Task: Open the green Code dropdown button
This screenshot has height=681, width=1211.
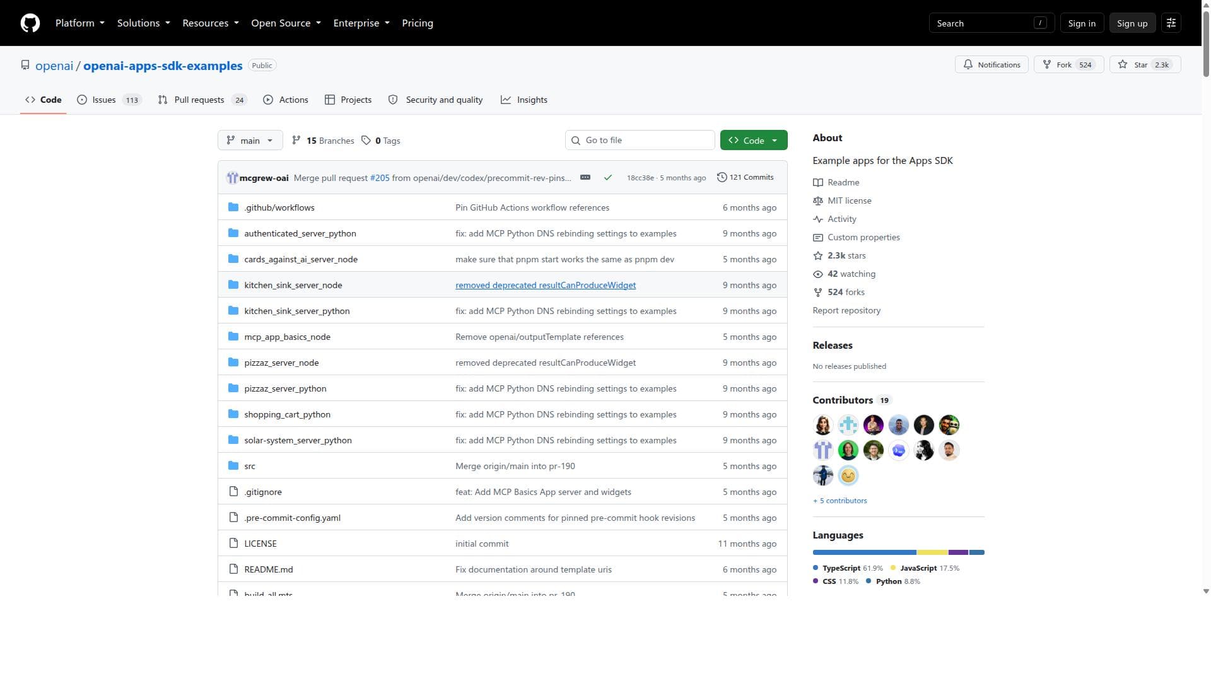Action: pos(754,141)
